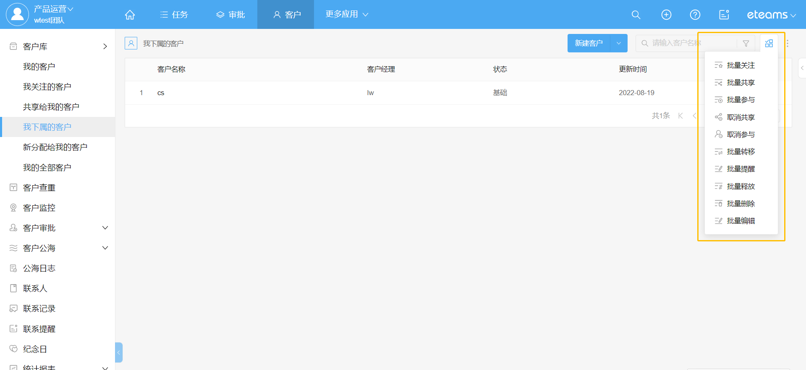806x370 pixels.
Task: Open the help question mark icon
Action: coord(695,15)
